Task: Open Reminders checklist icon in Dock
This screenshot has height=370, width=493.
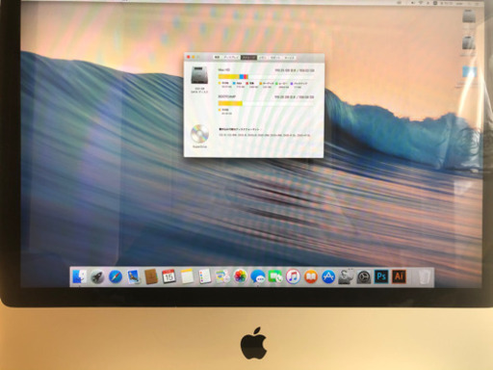Action: (204, 277)
